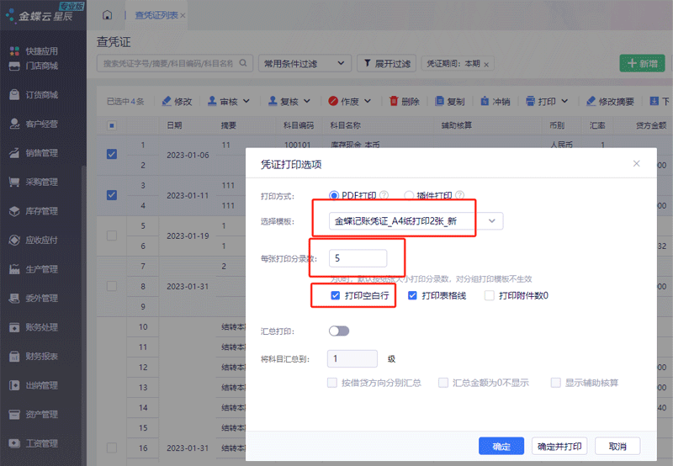Uncheck 打印空白行 checkbox

[x=335, y=295]
